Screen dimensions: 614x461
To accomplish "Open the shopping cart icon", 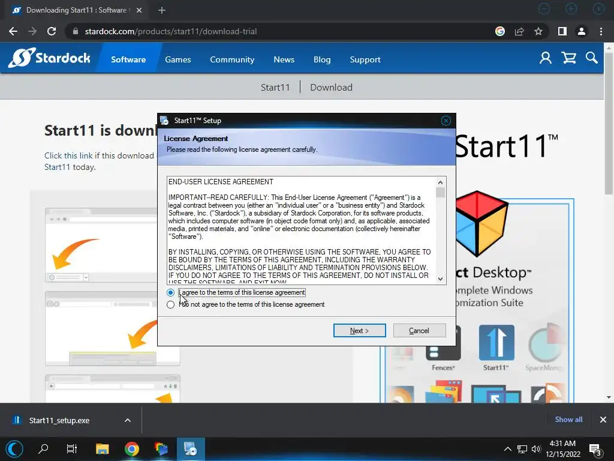I will (x=568, y=58).
